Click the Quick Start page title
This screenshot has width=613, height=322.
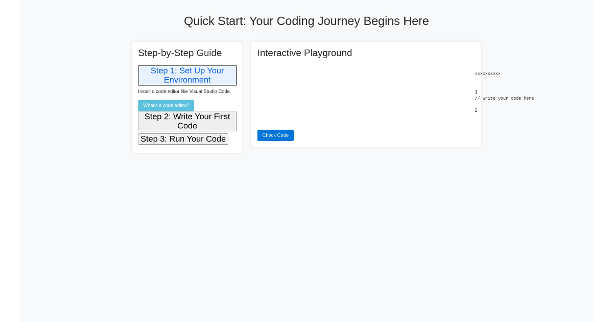click(x=306, y=21)
